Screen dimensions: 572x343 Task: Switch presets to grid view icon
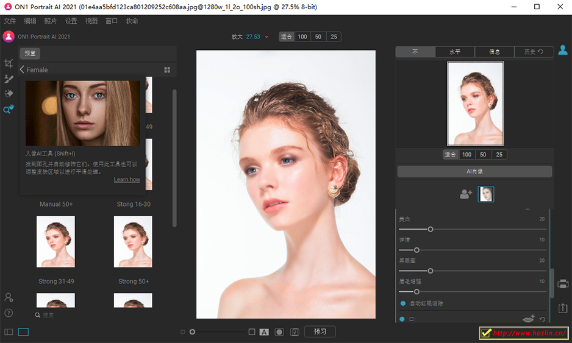(167, 70)
